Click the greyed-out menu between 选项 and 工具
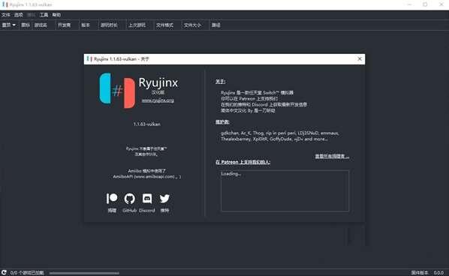Image resolution: width=449 pixels, height=276 pixels. [32, 15]
